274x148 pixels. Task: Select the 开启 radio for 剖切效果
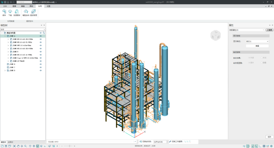[249, 58]
